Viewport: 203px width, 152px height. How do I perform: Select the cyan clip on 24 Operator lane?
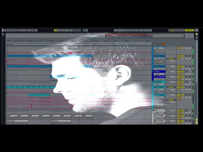pos(39,95)
